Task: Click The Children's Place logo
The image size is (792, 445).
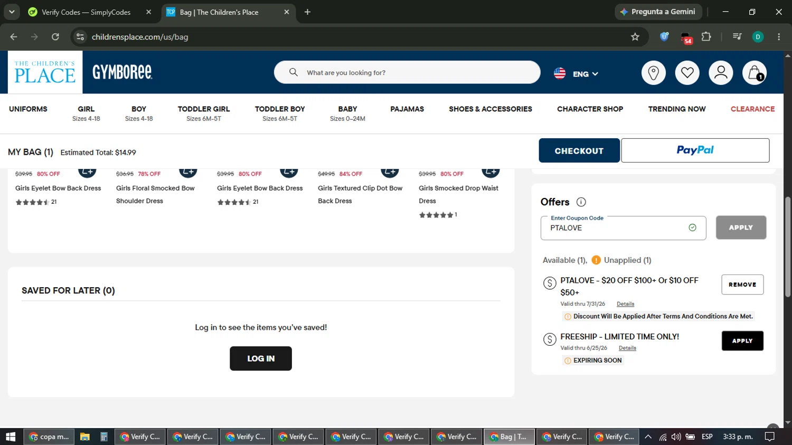Action: coord(45,72)
